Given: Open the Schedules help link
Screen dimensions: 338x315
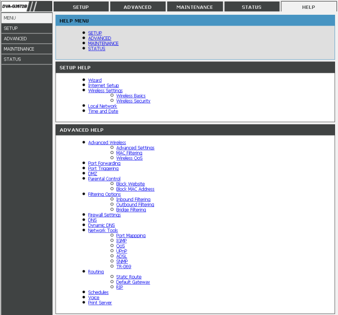Looking at the screenshot, I should click(99, 292).
